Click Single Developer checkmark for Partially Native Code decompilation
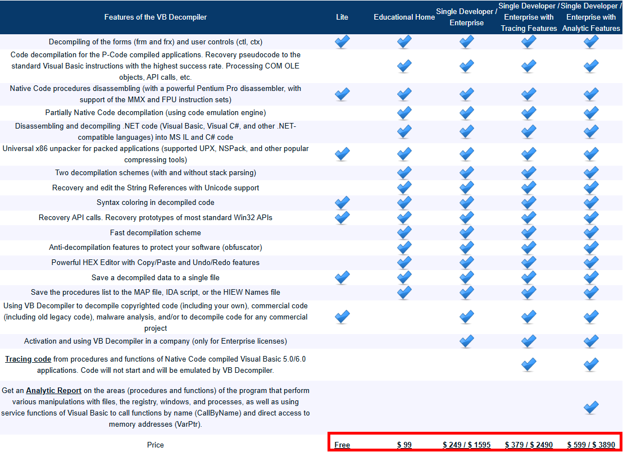Viewport: 623px width, 452px height. 466,113
